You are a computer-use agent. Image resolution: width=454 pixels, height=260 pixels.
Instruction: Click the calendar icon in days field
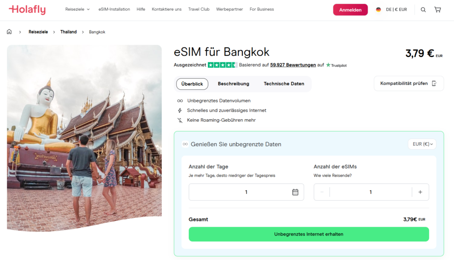[x=295, y=192]
